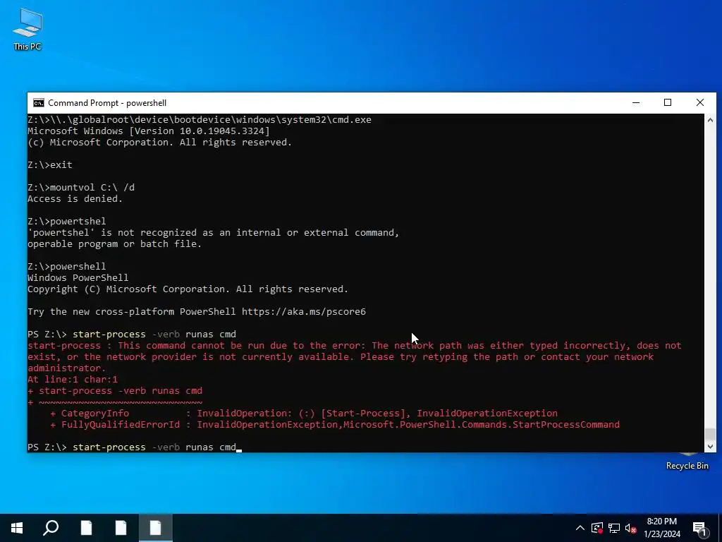The height and width of the screenshot is (542, 722).
Task: Click the muted volume tray icon
Action: pyautogui.click(x=630, y=528)
